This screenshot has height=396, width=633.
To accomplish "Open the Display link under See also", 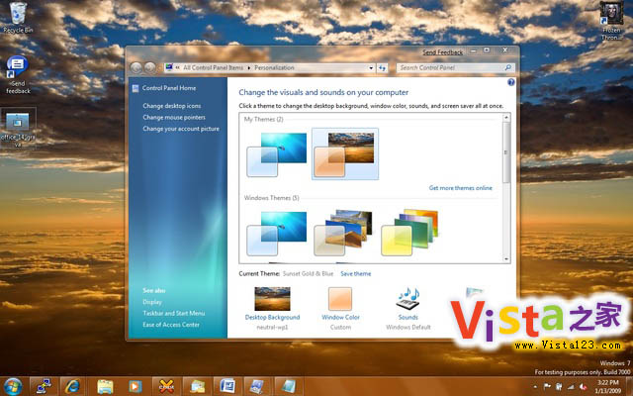I will click(x=152, y=302).
